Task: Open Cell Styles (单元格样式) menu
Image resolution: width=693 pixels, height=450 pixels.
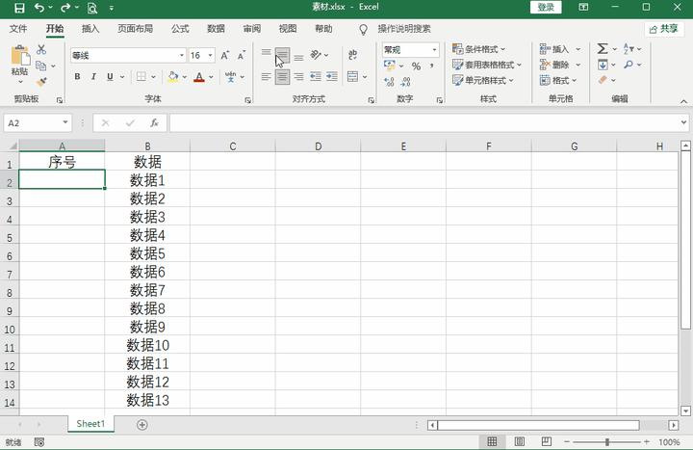Action: pos(482,81)
